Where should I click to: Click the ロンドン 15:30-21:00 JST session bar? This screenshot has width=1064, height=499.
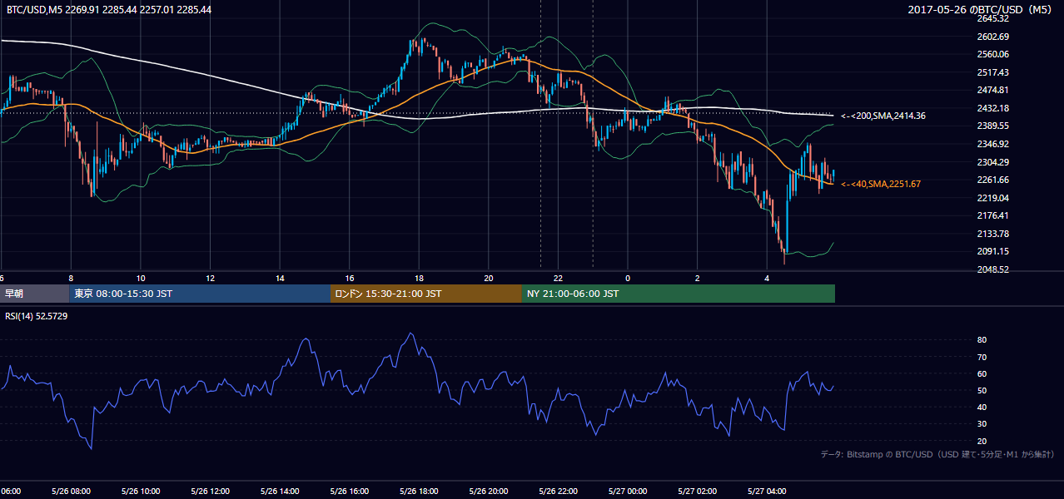[x=426, y=294]
